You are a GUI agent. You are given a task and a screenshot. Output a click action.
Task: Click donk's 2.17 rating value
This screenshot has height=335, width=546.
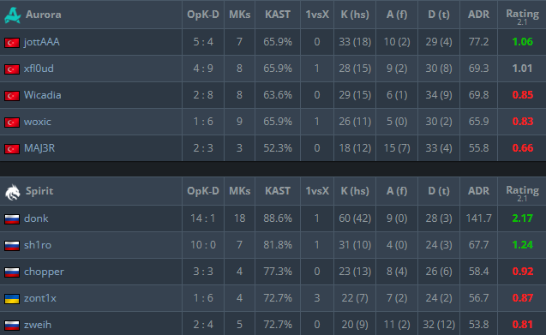(522, 218)
